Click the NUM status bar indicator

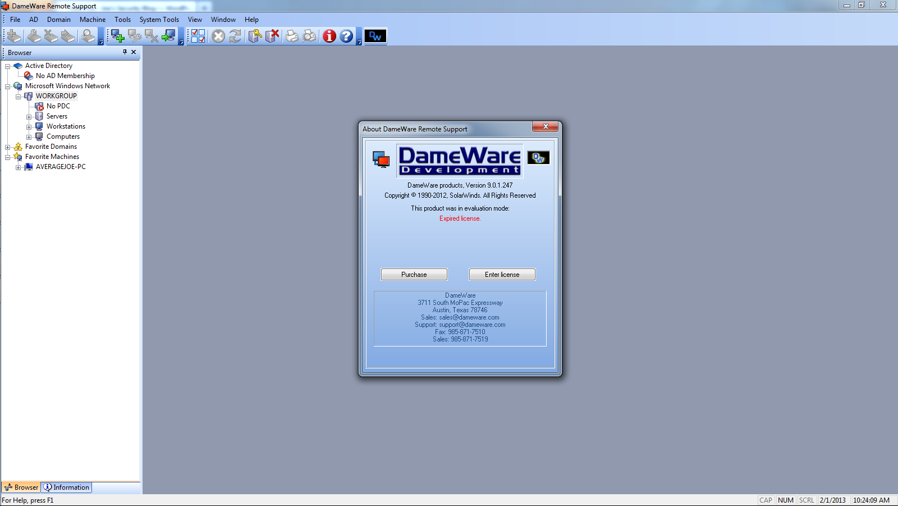tap(786, 500)
